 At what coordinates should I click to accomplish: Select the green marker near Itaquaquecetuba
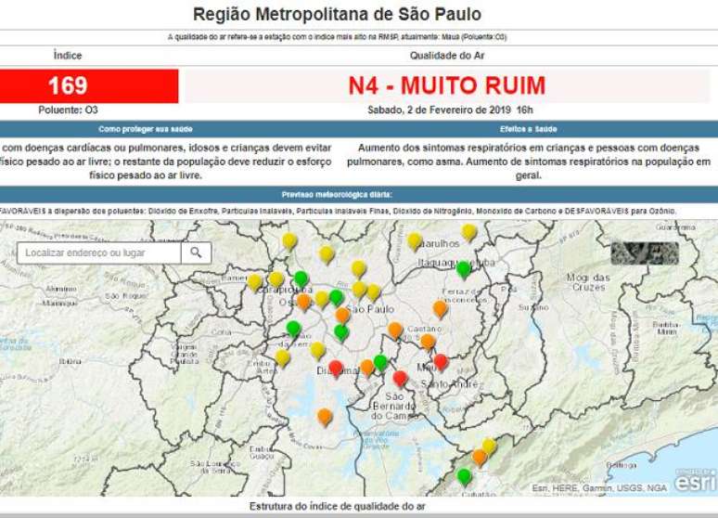pyautogui.click(x=464, y=269)
